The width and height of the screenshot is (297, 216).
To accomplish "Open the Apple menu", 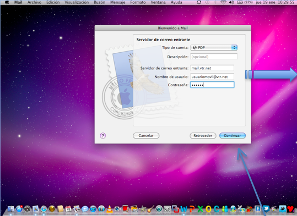I will click(7, 2).
